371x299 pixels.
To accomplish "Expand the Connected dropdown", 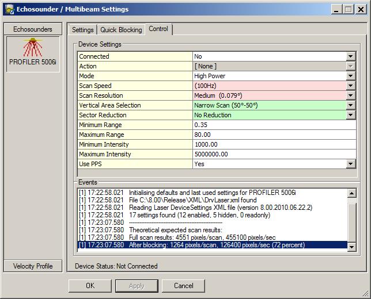I will 350,56.
